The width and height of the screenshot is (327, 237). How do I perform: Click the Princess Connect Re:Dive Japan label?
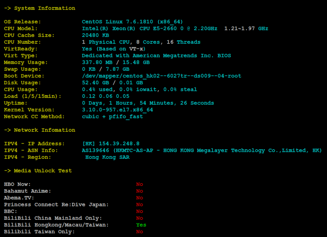[56, 204]
